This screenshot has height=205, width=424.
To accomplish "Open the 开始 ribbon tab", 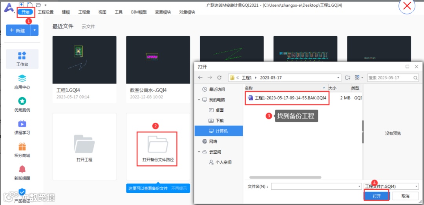I will [x=26, y=12].
